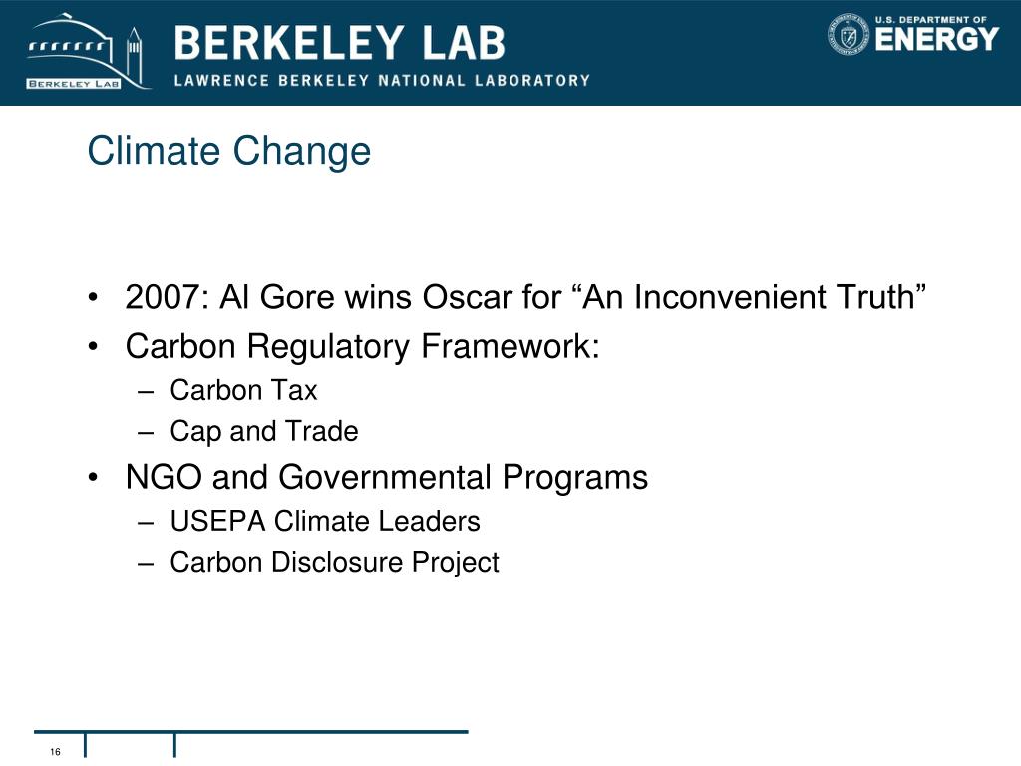The width and height of the screenshot is (1021, 766).
Task: Click the U.S. Department of Energy wordmark
Action: (x=936, y=33)
